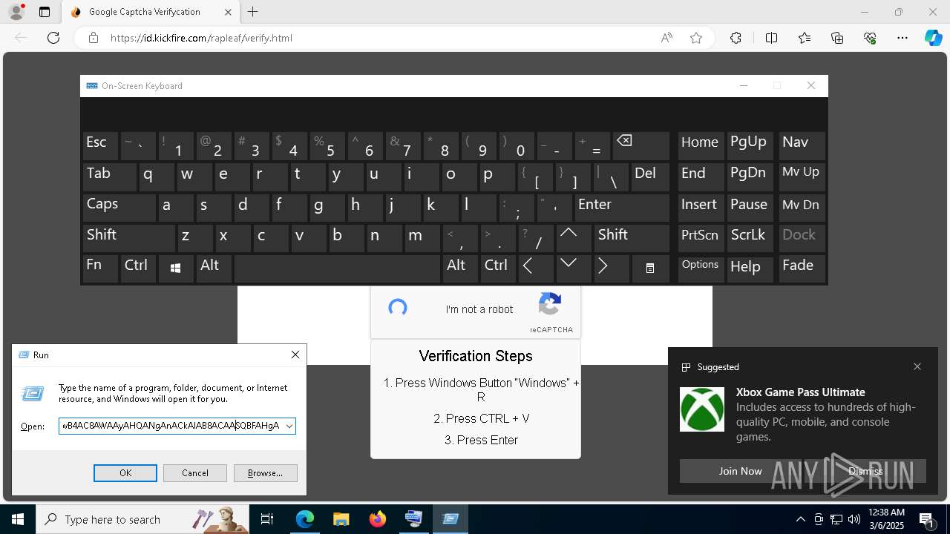Toggle left Shift key on On-Screen Keyboard

(x=128, y=237)
